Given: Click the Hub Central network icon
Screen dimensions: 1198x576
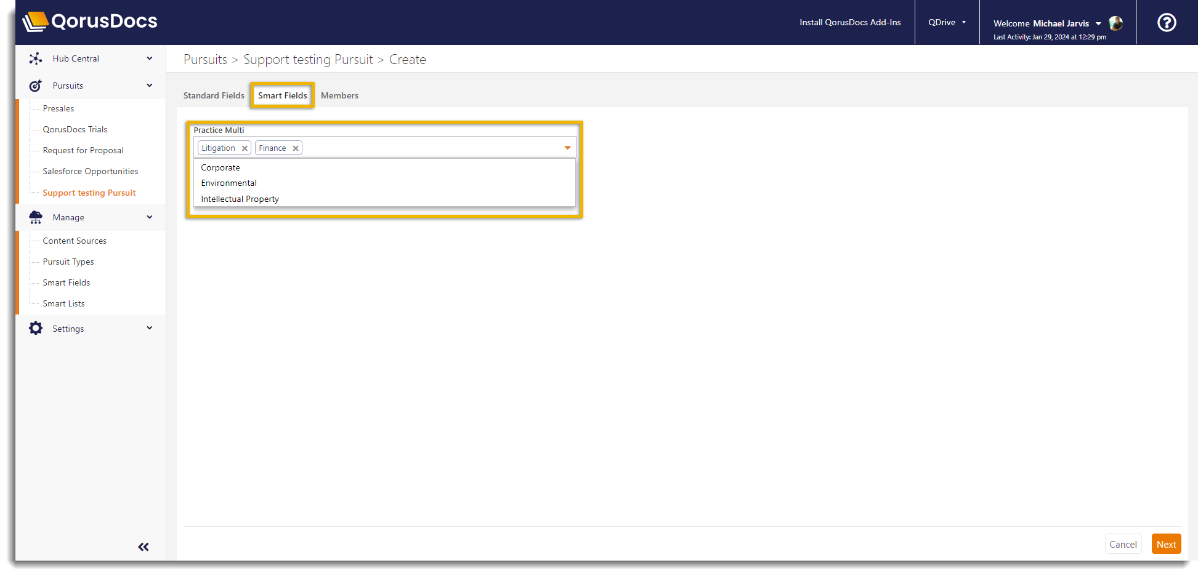Looking at the screenshot, I should (x=36, y=58).
